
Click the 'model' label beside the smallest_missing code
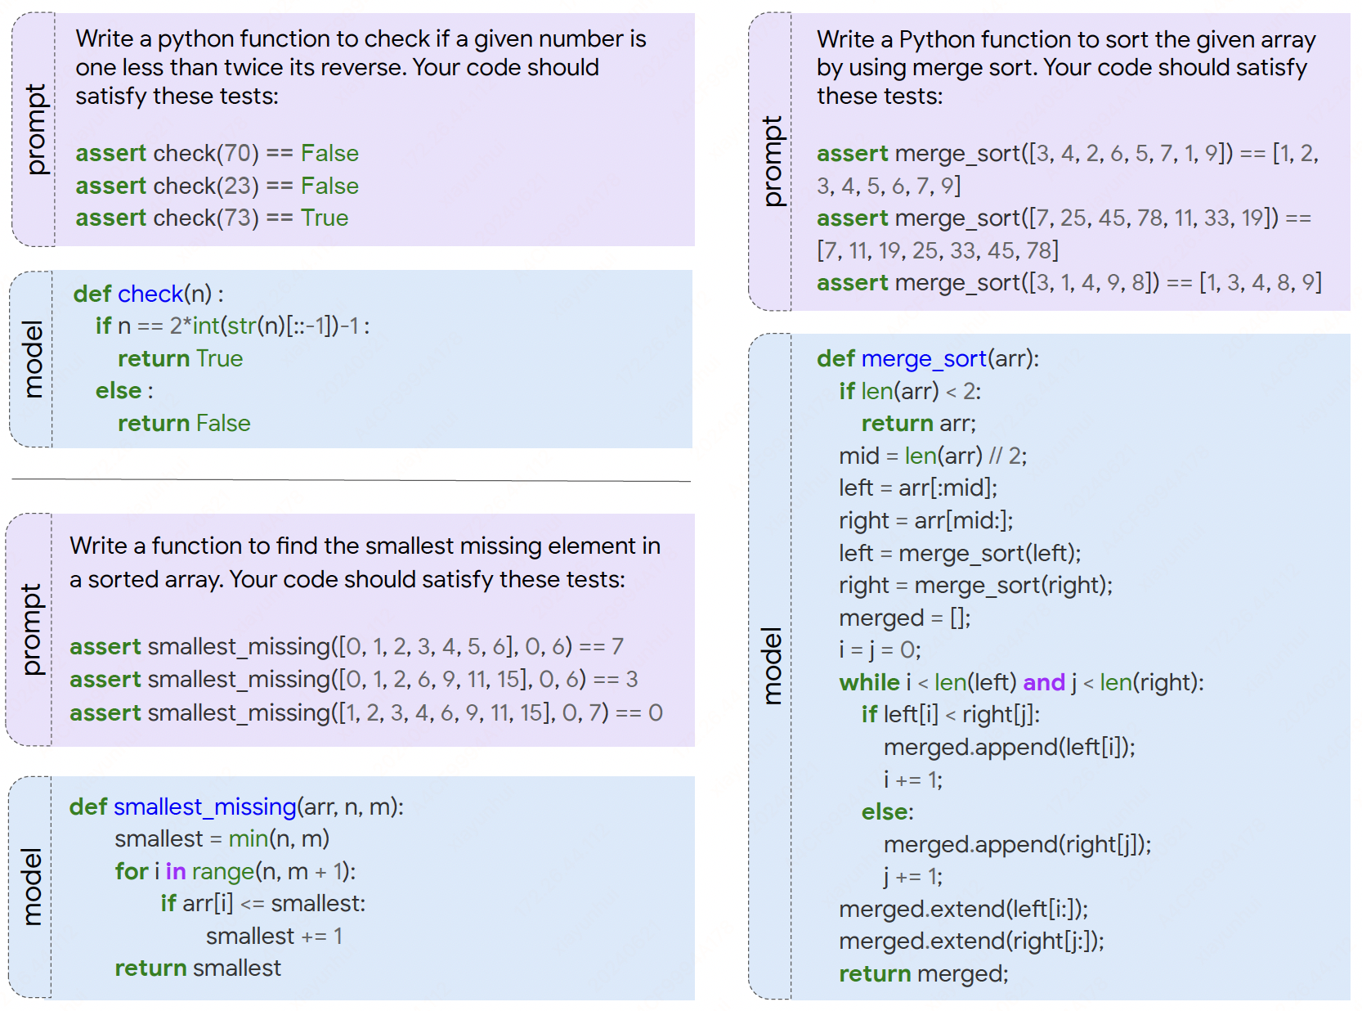[x=31, y=887]
